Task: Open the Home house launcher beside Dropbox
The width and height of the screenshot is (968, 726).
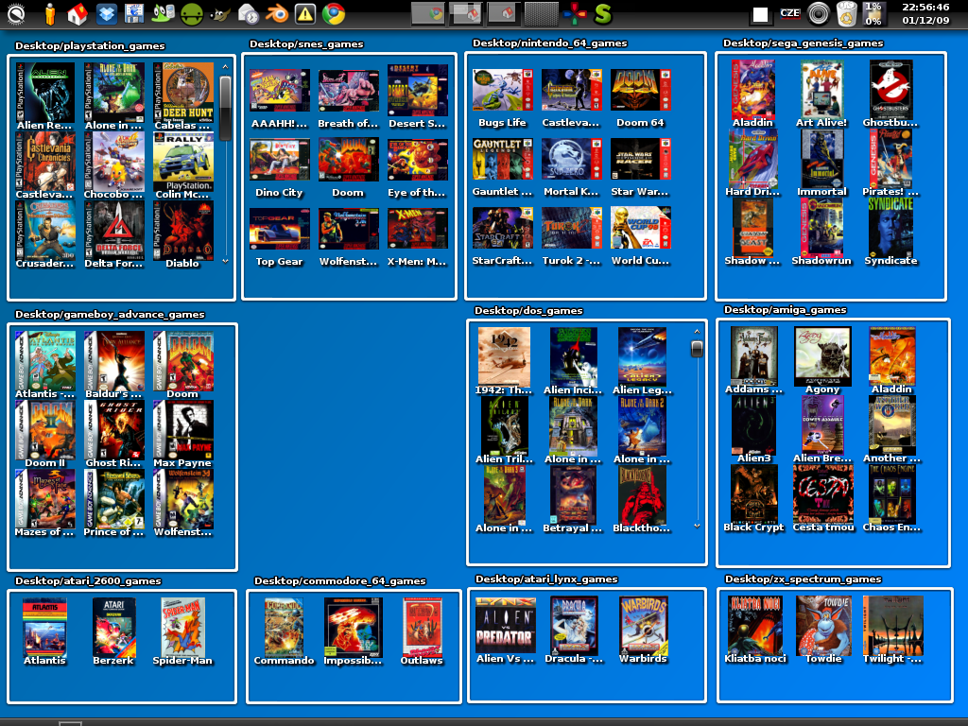Action: (x=78, y=13)
